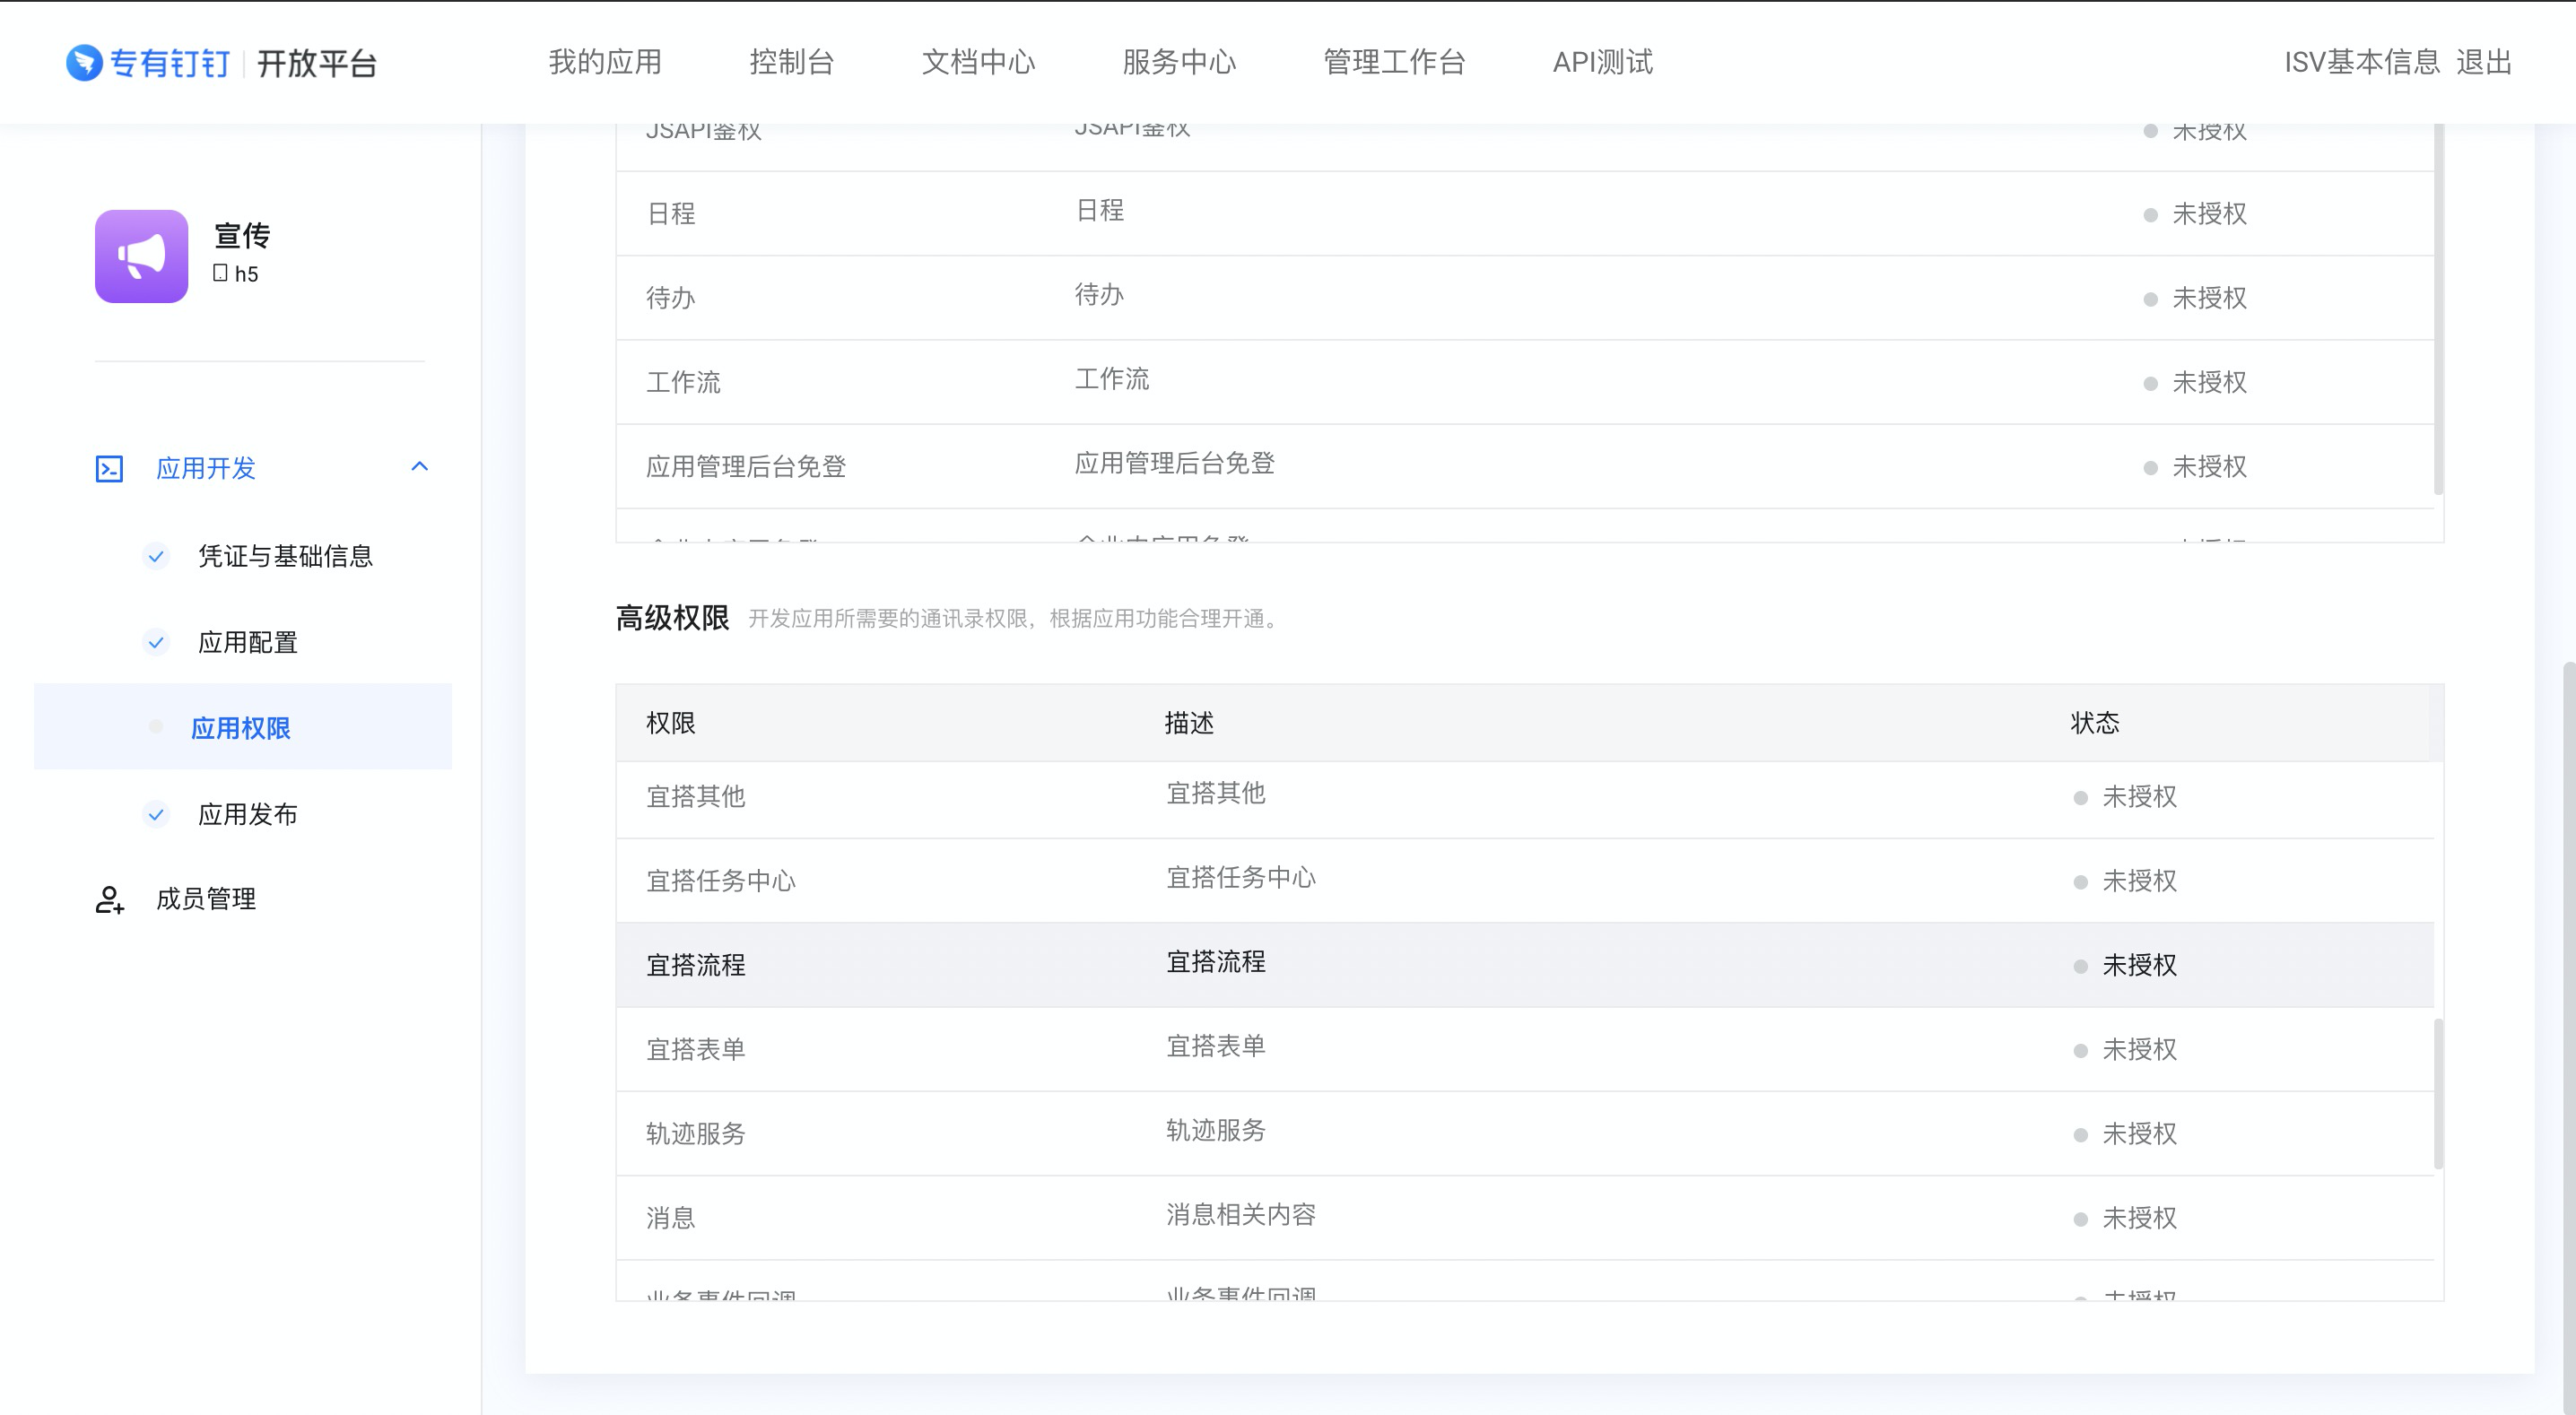Viewport: 2576px width, 1415px height.
Task: Click the h5 device icon
Action: click(x=221, y=273)
